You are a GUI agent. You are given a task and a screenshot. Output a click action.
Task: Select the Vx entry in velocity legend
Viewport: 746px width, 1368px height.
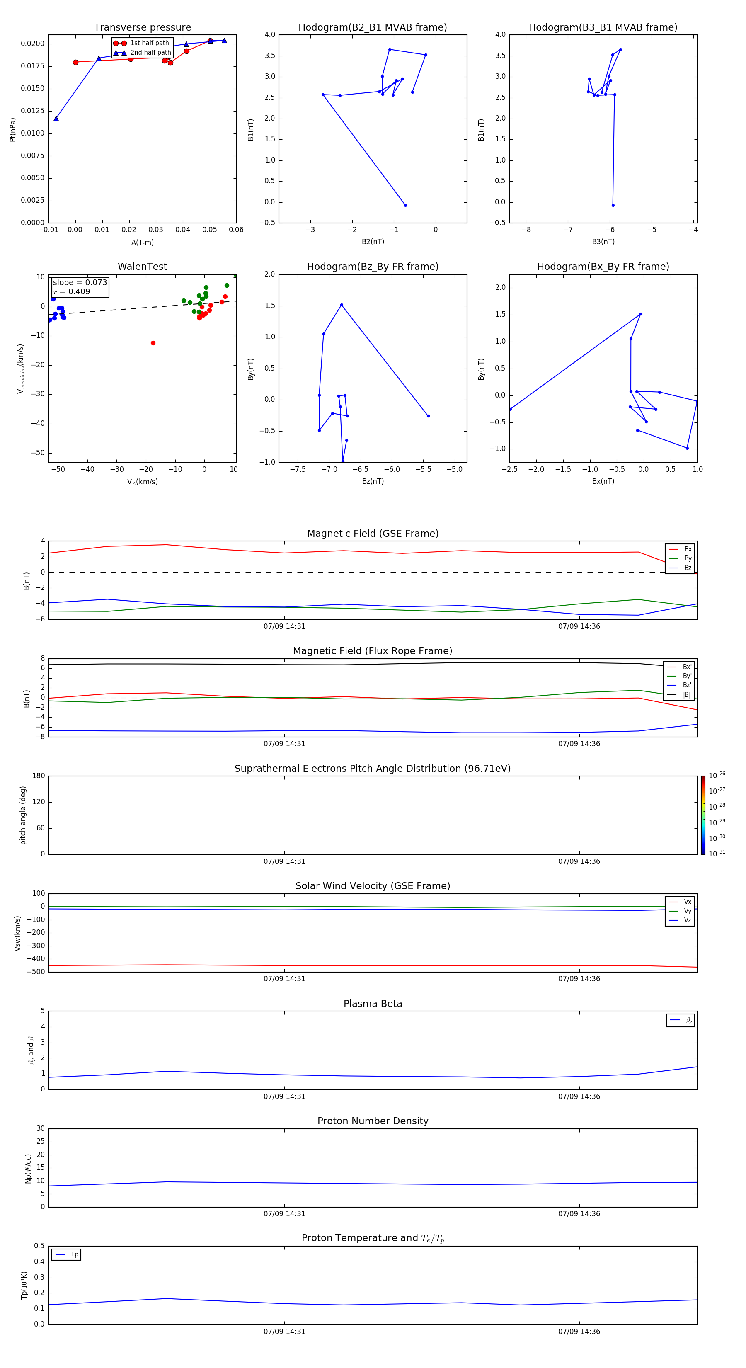pyautogui.click(x=680, y=902)
